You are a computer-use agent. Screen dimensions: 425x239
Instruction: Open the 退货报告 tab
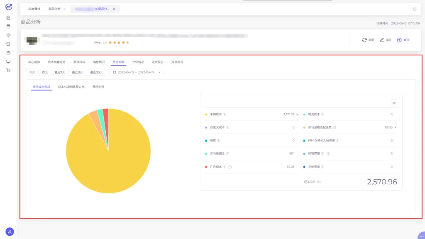coord(157,62)
